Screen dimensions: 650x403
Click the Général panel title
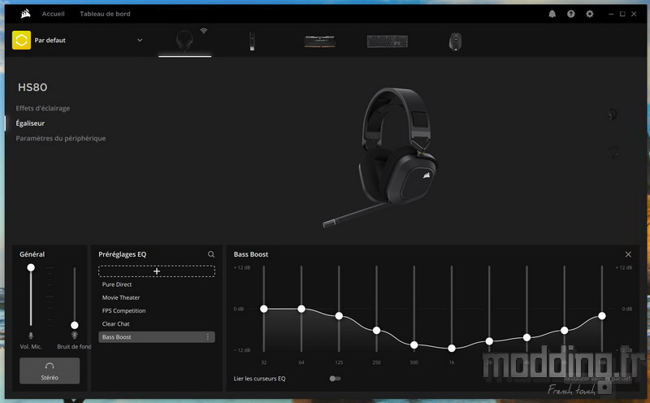click(x=32, y=254)
